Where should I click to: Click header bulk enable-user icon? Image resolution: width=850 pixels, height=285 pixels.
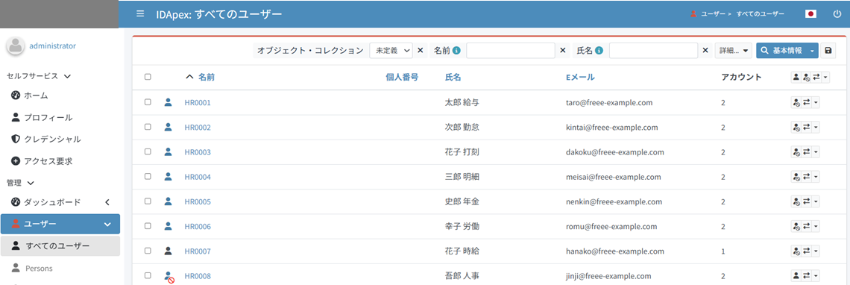[x=796, y=78]
